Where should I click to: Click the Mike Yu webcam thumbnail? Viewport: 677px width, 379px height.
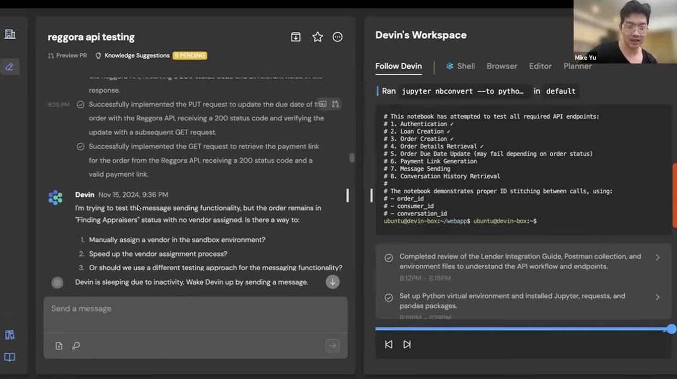[x=625, y=31]
